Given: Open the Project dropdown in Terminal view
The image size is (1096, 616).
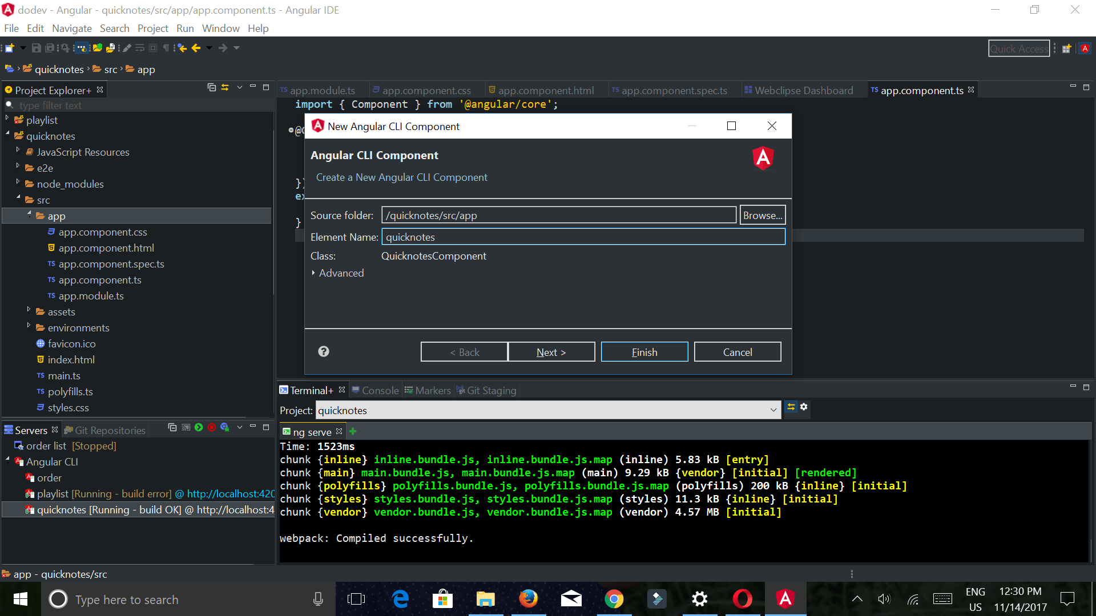Looking at the screenshot, I should [773, 410].
